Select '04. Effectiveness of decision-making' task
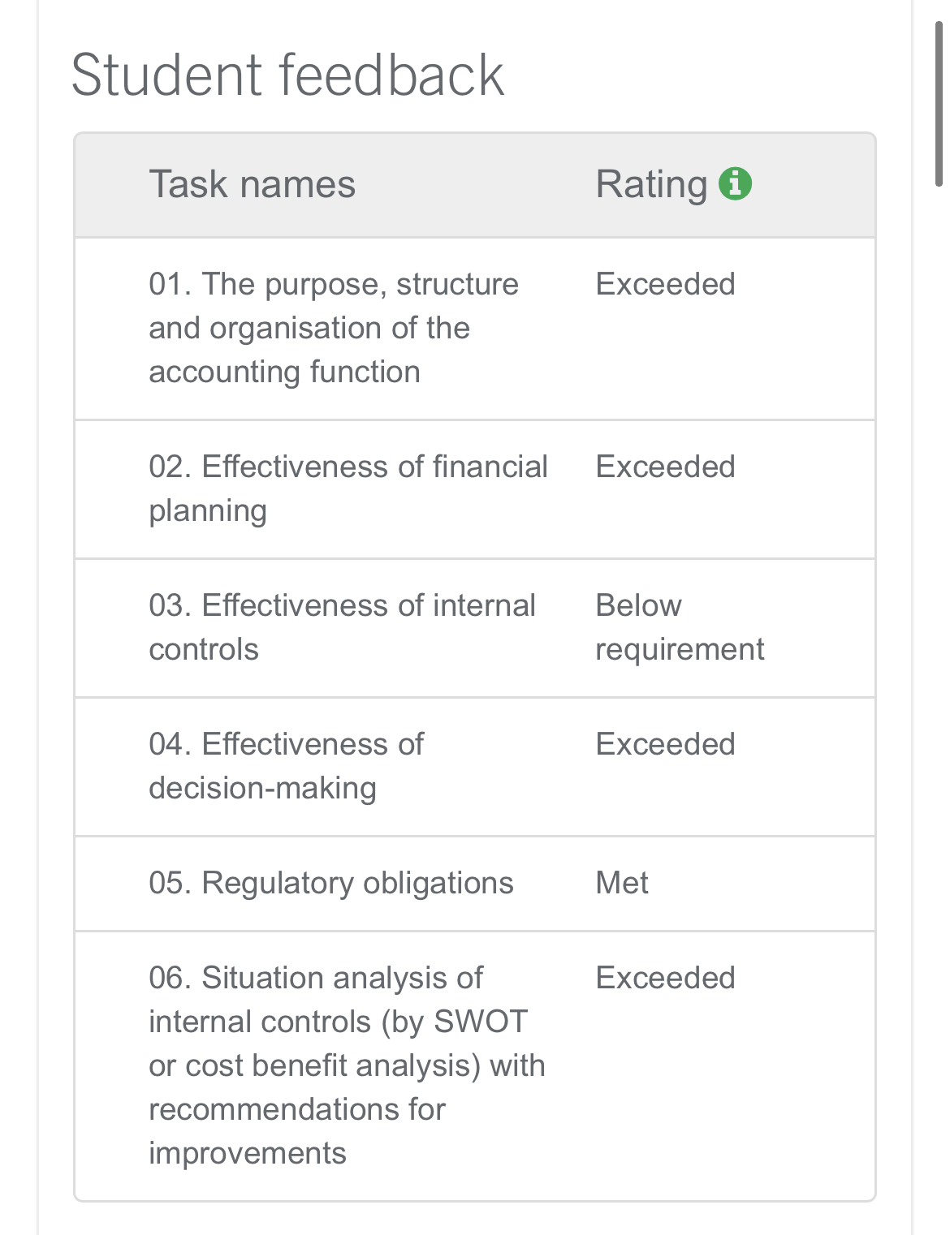Viewport: 950px width, 1235px height. pyautogui.click(x=286, y=766)
